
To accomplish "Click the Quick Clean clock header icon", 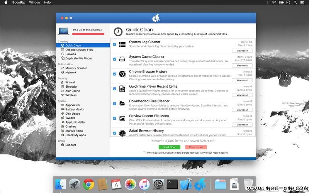I will [118, 32].
